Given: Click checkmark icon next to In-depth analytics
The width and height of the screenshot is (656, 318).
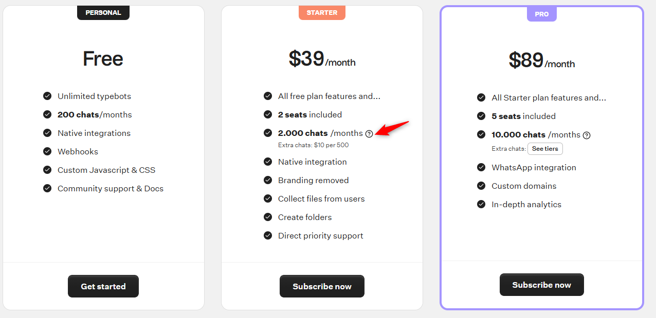Looking at the screenshot, I should pyautogui.click(x=481, y=204).
